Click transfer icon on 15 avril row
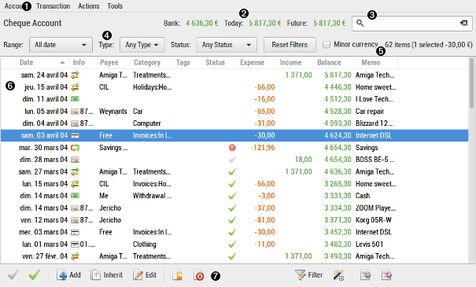 coord(75,87)
